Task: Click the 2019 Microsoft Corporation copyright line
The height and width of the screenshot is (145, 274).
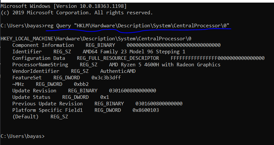Action: tap(77, 13)
